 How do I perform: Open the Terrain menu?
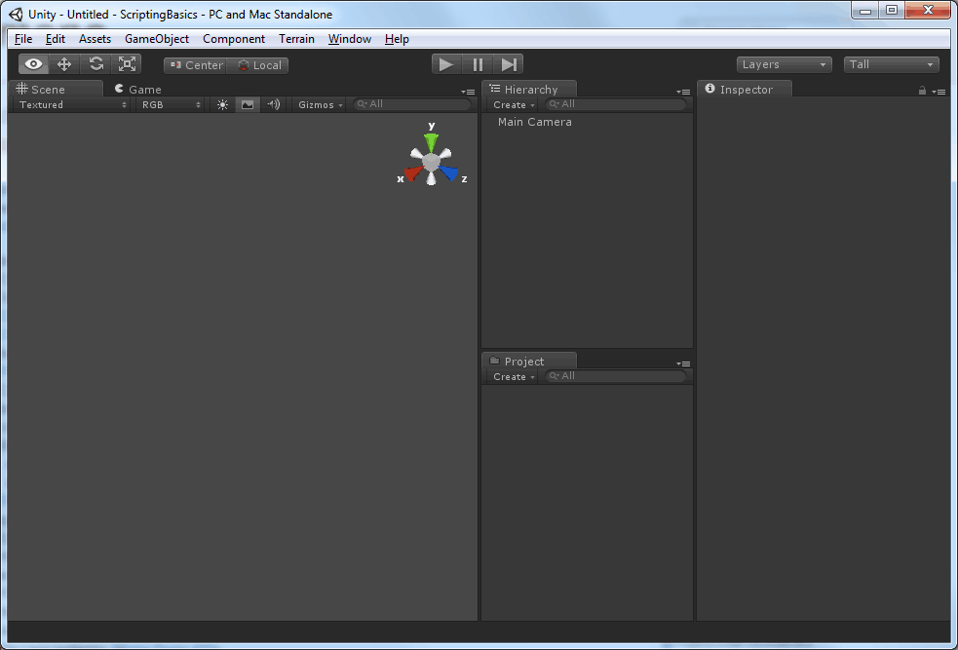pos(296,39)
